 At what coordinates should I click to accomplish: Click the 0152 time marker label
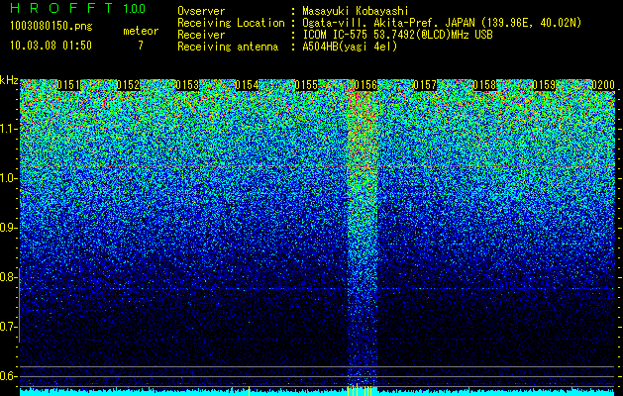(x=128, y=85)
